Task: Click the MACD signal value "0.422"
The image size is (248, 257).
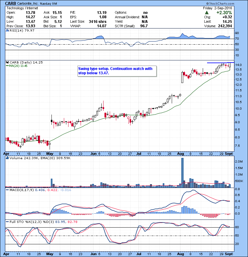Action: point(52,190)
